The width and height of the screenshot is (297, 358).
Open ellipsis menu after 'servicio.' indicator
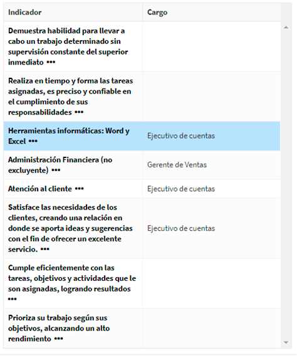(45, 250)
